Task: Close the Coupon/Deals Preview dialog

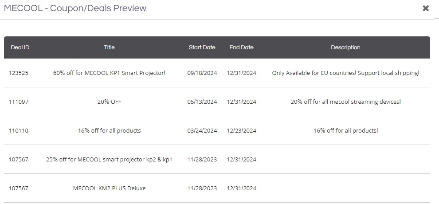Action: [x=426, y=8]
